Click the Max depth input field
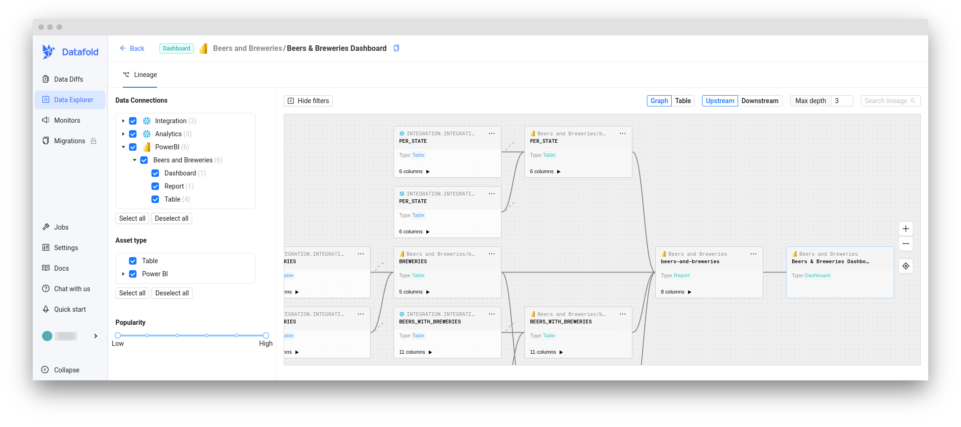961x427 pixels. tap(842, 101)
